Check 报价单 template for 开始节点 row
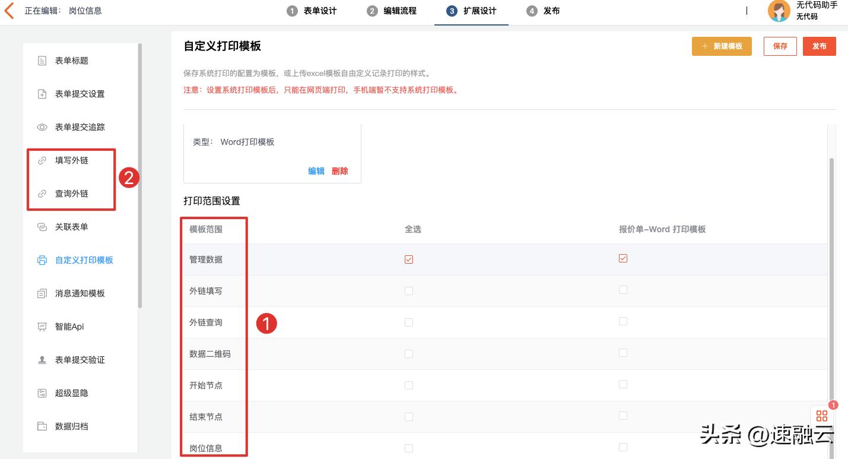This screenshot has width=848, height=459. click(x=623, y=384)
